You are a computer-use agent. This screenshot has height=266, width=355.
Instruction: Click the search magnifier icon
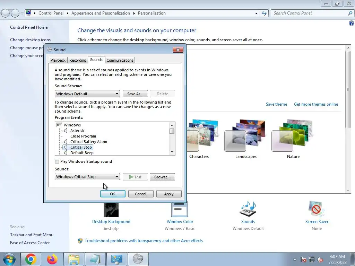point(350,14)
